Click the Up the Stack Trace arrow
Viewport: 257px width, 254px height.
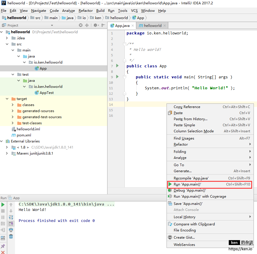pos(11,205)
